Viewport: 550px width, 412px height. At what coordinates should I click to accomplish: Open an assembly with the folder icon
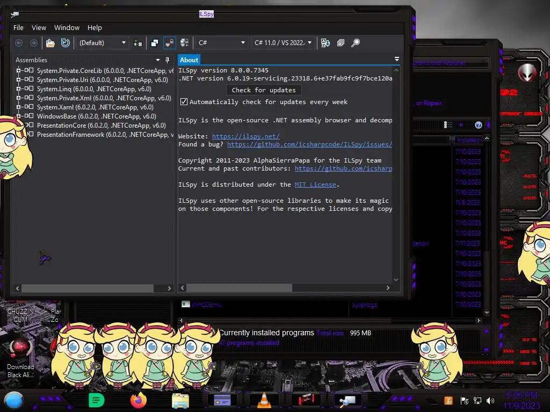50,43
